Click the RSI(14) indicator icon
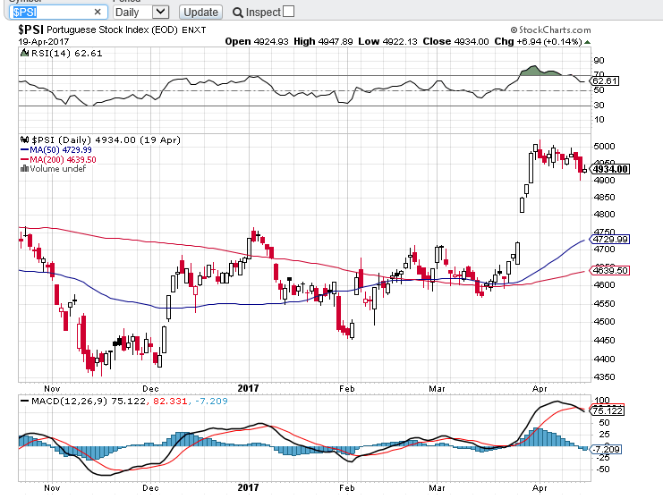Image resolution: width=663 pixels, height=499 pixels. point(24,54)
